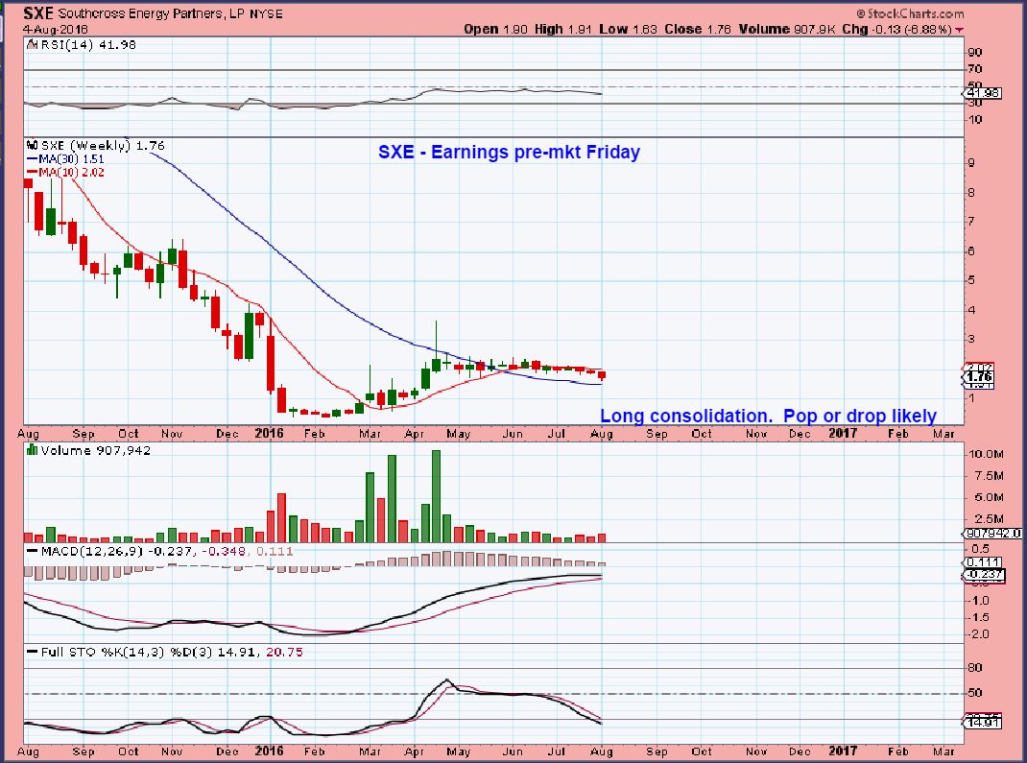Click the 907942.0 volume axis tag

tap(993, 534)
